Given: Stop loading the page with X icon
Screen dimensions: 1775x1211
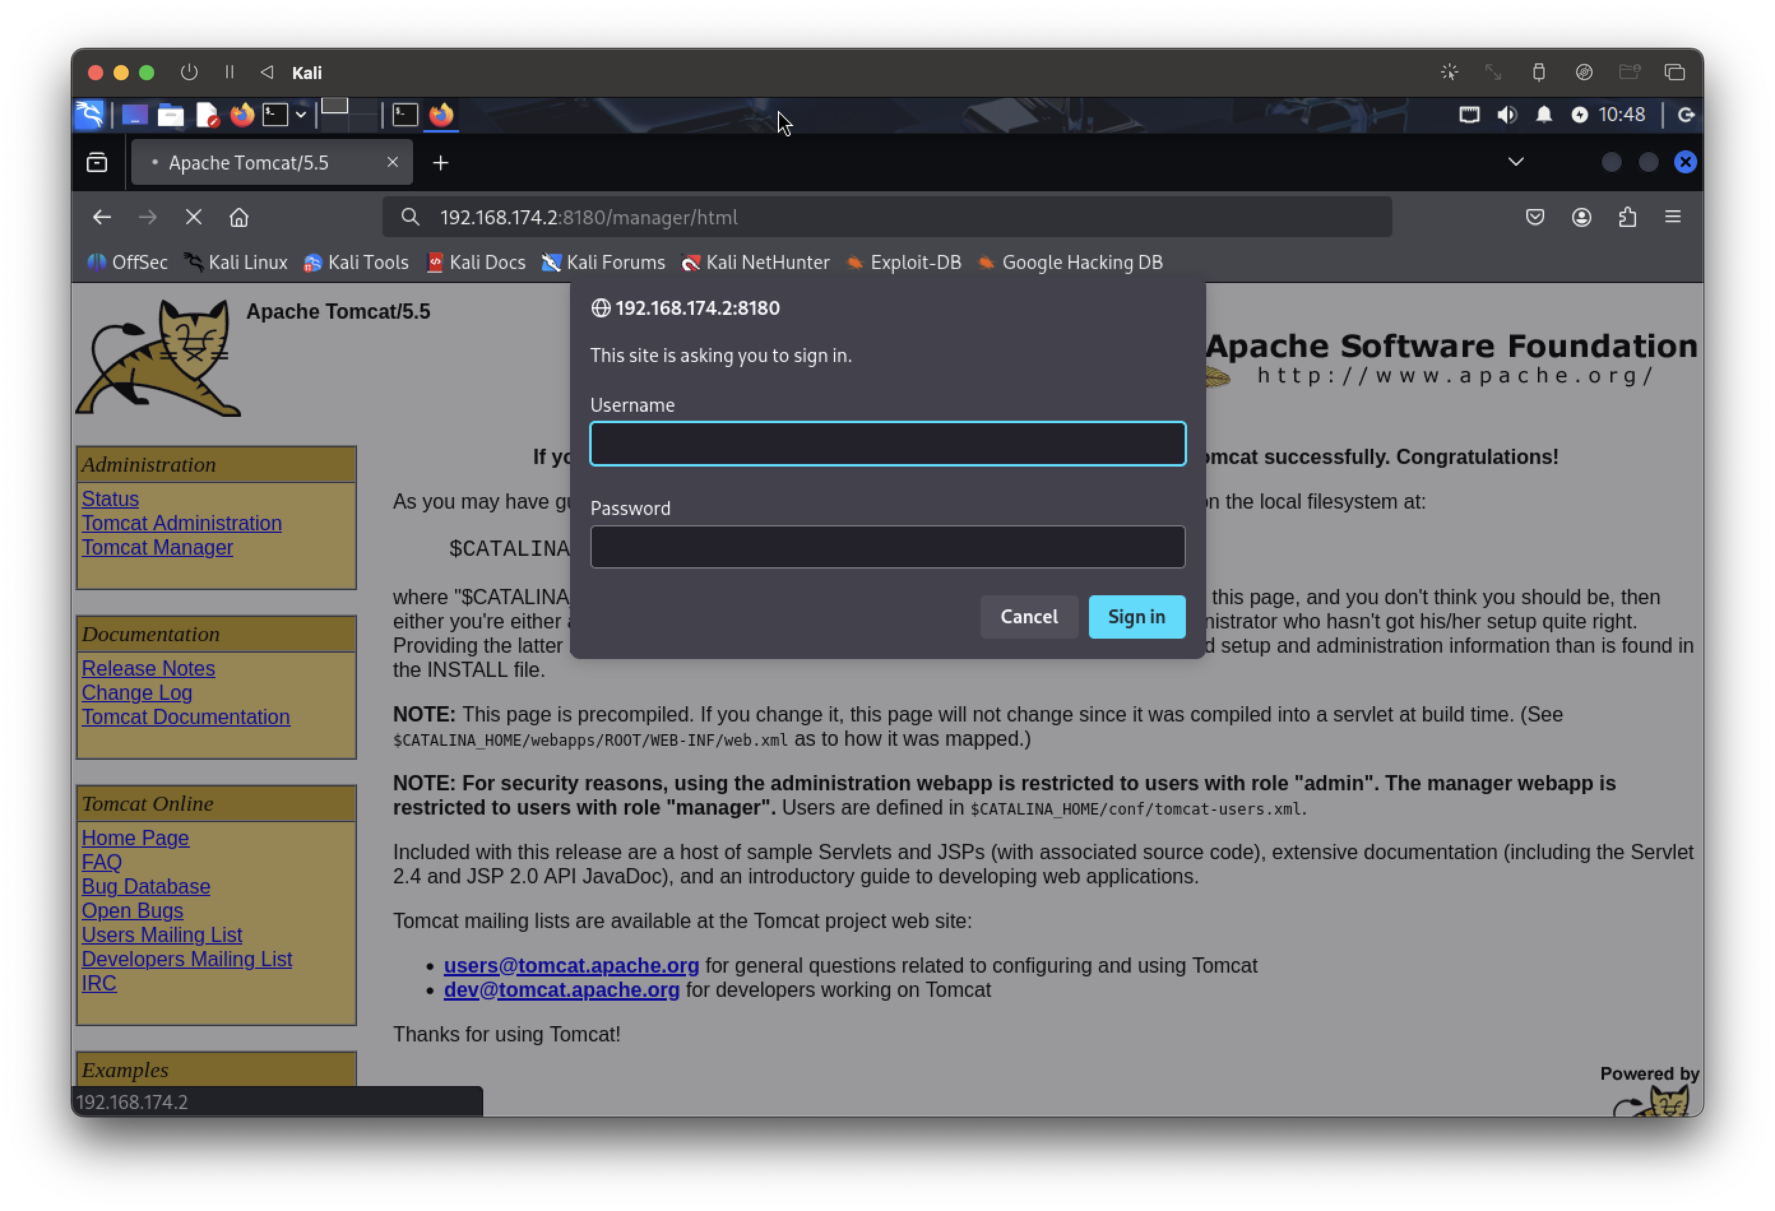Looking at the screenshot, I should click(193, 217).
